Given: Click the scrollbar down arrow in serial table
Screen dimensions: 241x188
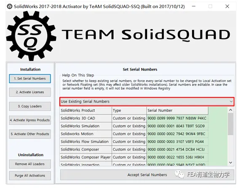Looking at the screenshot, I should [230, 163].
